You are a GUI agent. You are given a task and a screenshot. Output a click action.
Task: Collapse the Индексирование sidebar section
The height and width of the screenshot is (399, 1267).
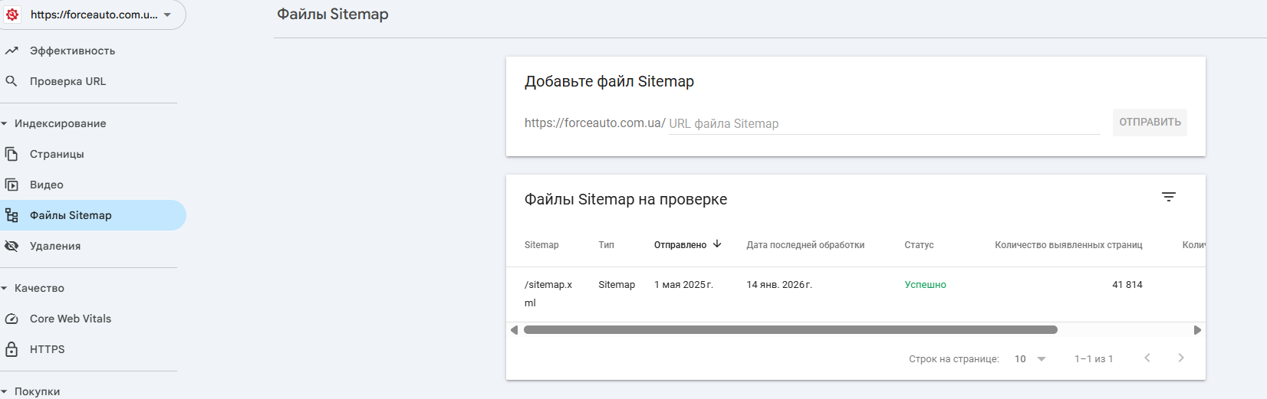tap(5, 123)
